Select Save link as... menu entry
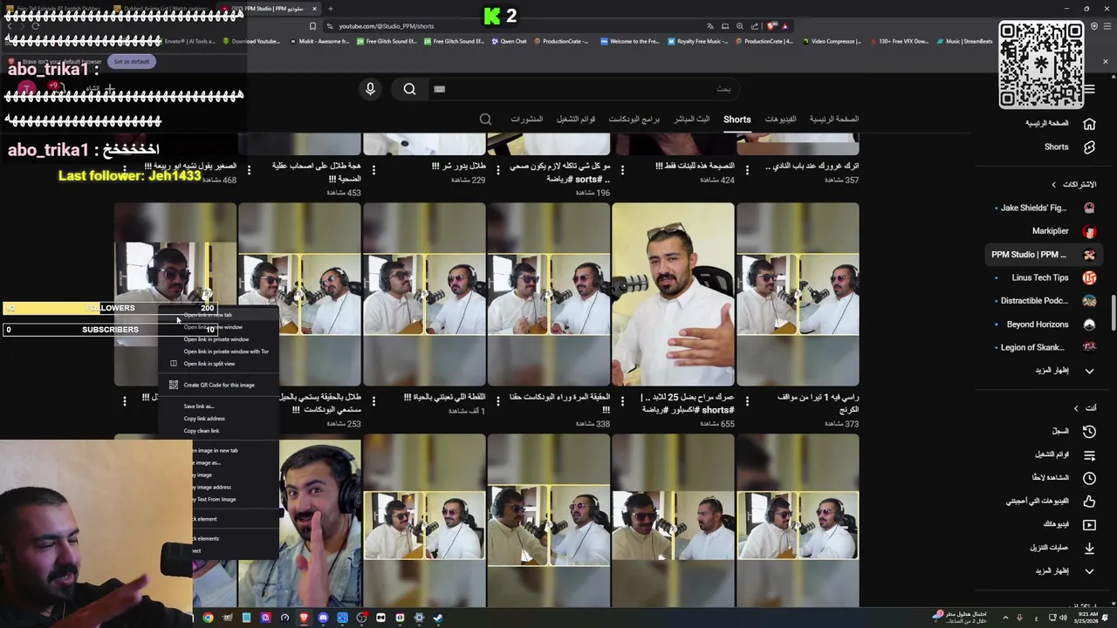 (199, 406)
